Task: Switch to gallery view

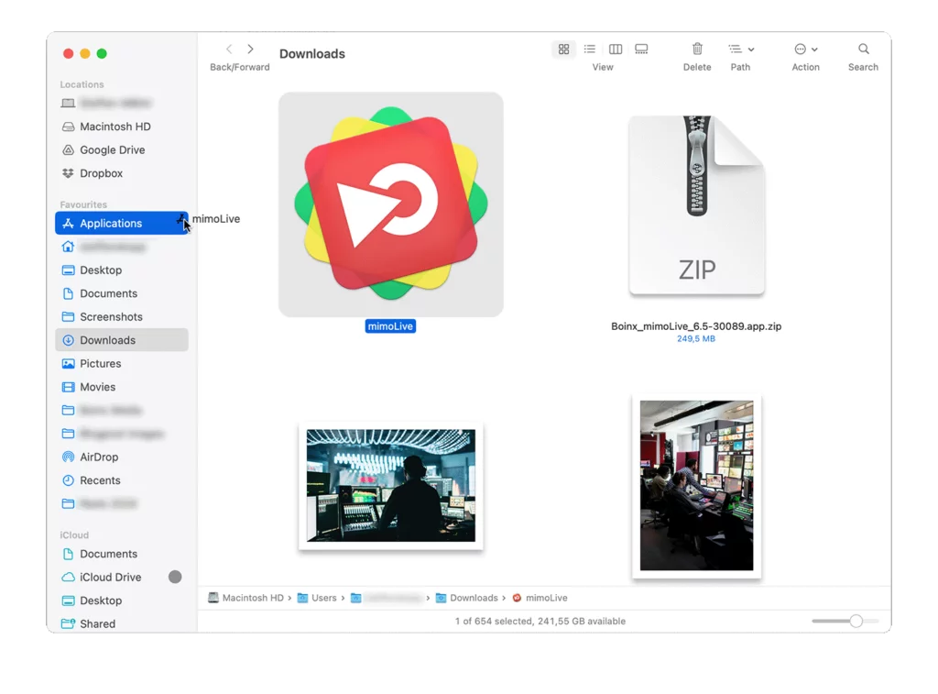Action: pyautogui.click(x=641, y=50)
